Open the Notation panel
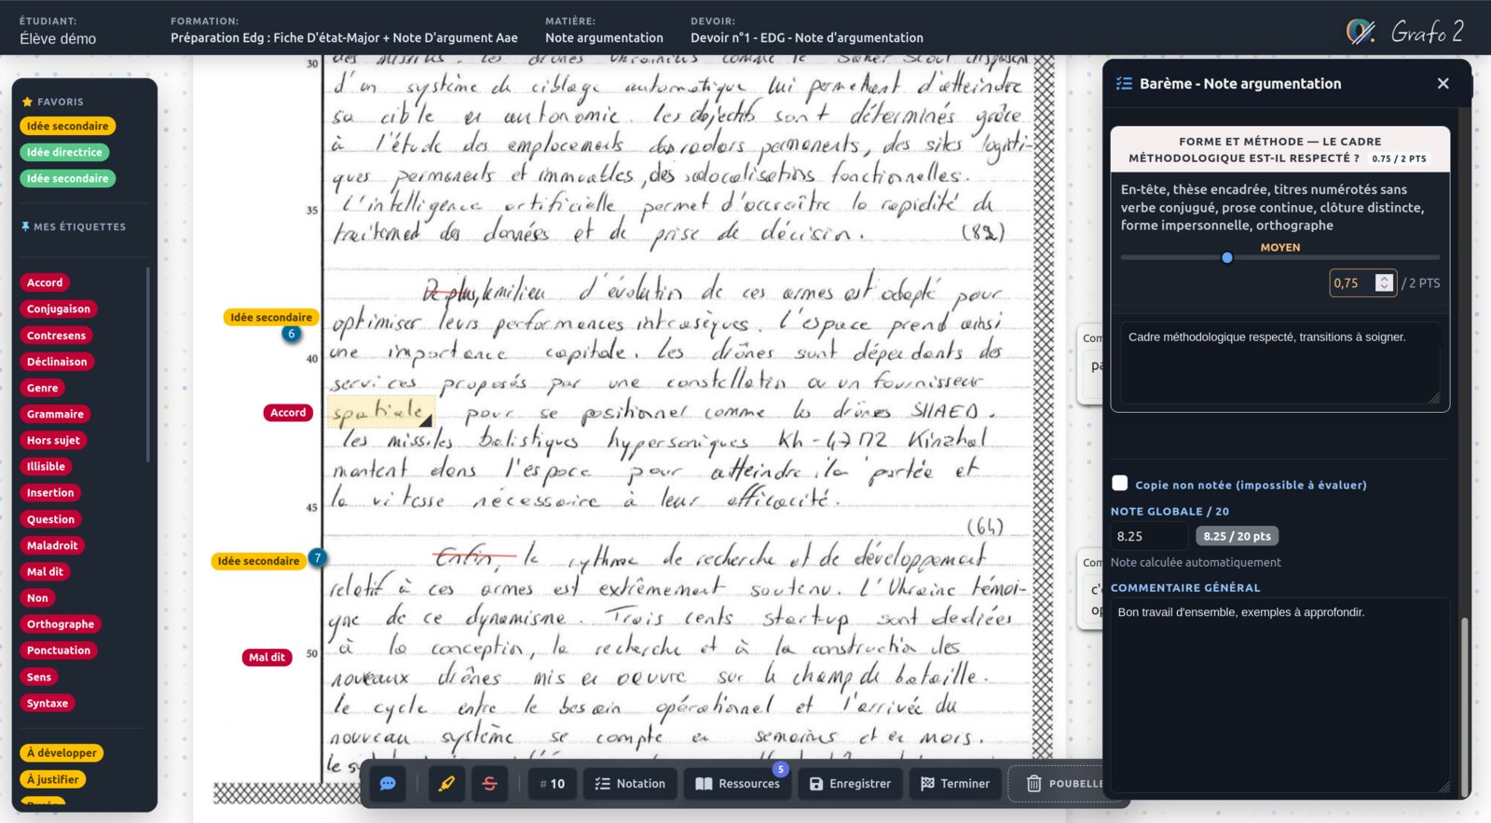 tap(630, 784)
